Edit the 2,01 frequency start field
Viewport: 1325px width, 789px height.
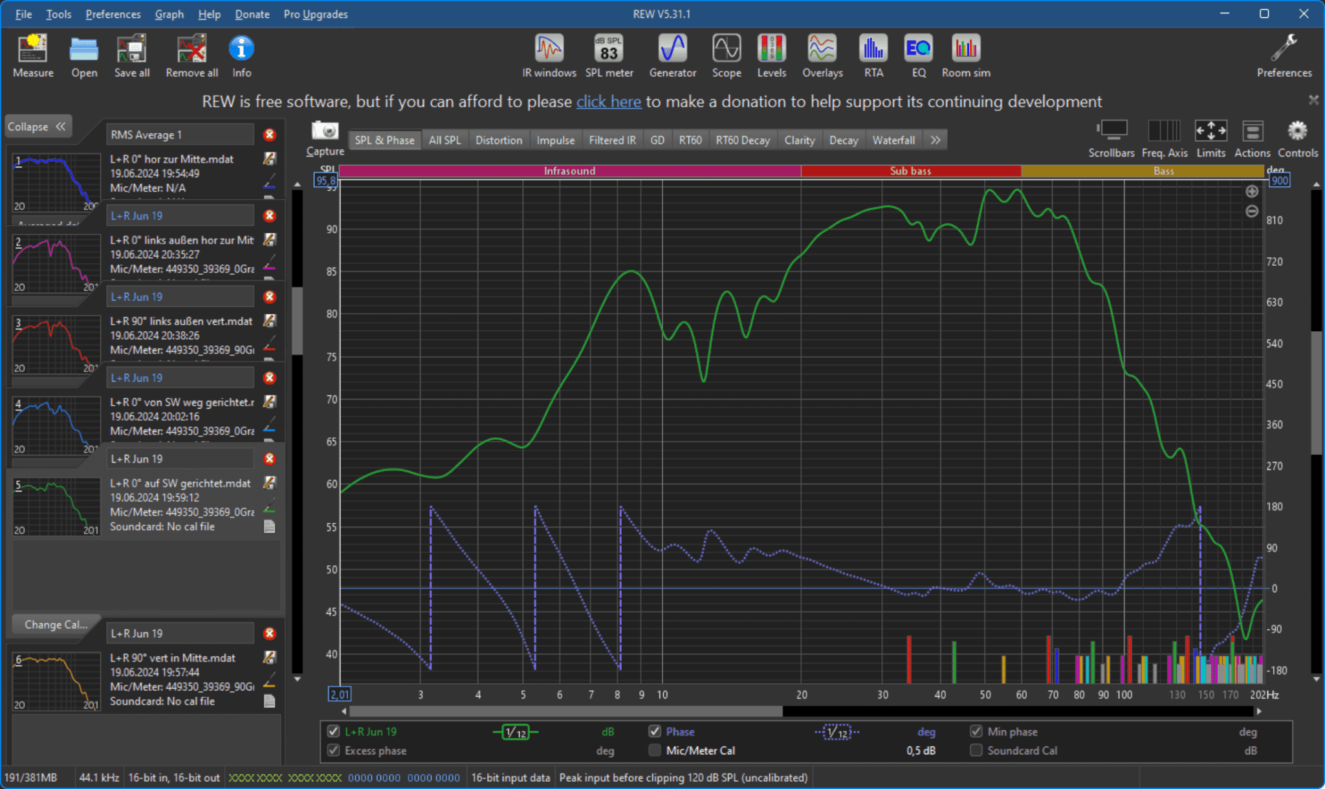340,695
